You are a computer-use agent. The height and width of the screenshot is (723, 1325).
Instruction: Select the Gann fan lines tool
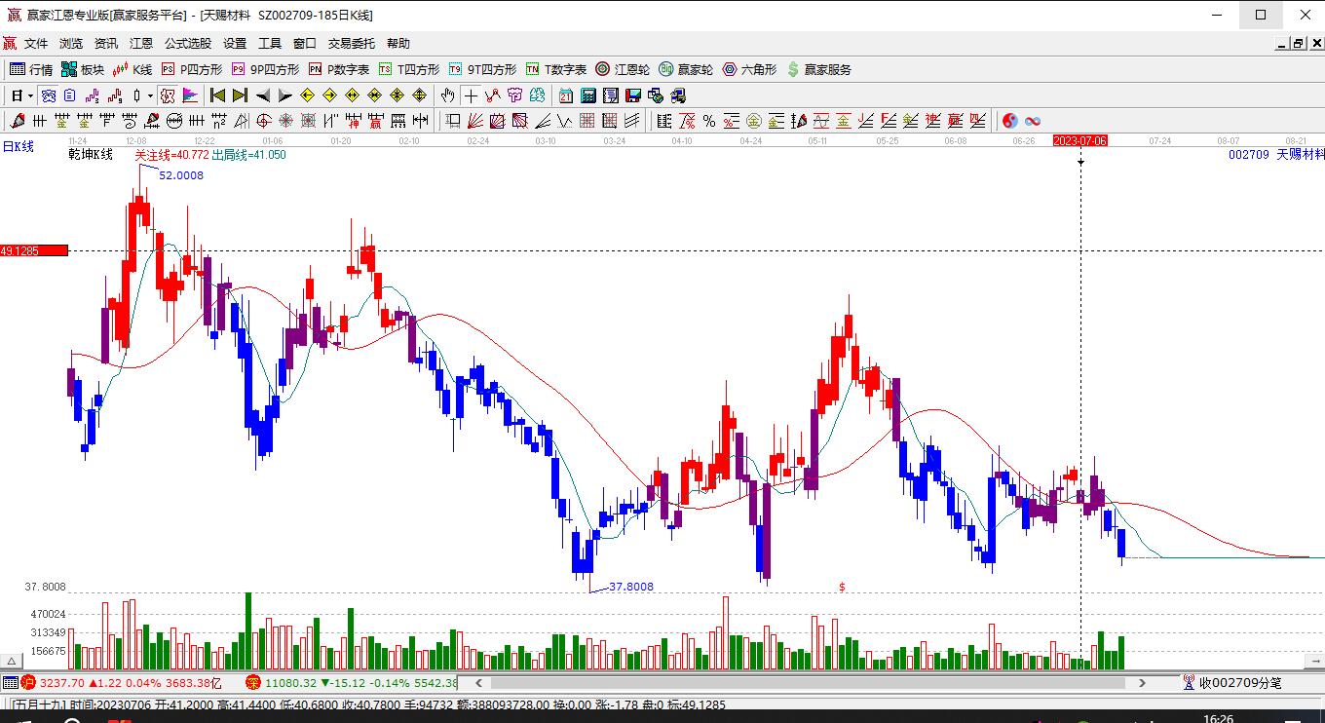[474, 121]
